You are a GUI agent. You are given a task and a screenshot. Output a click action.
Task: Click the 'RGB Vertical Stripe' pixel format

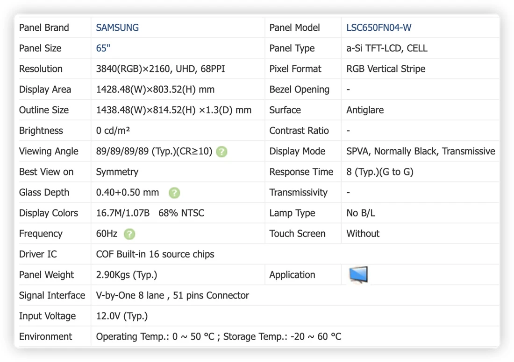coord(386,69)
